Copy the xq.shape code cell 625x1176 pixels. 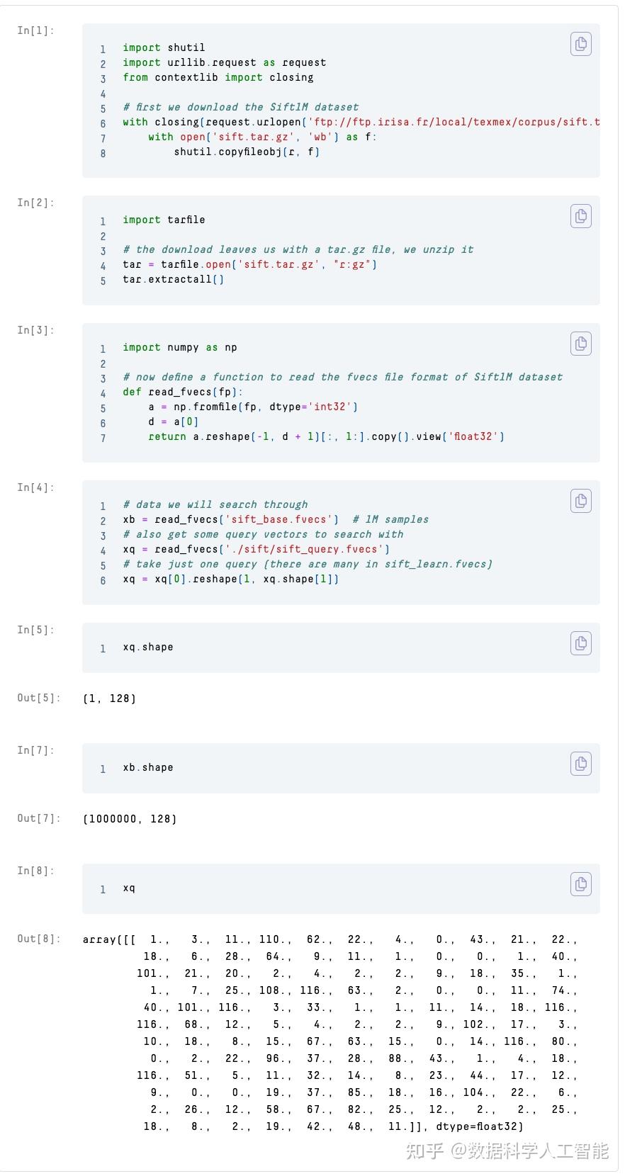click(x=580, y=643)
